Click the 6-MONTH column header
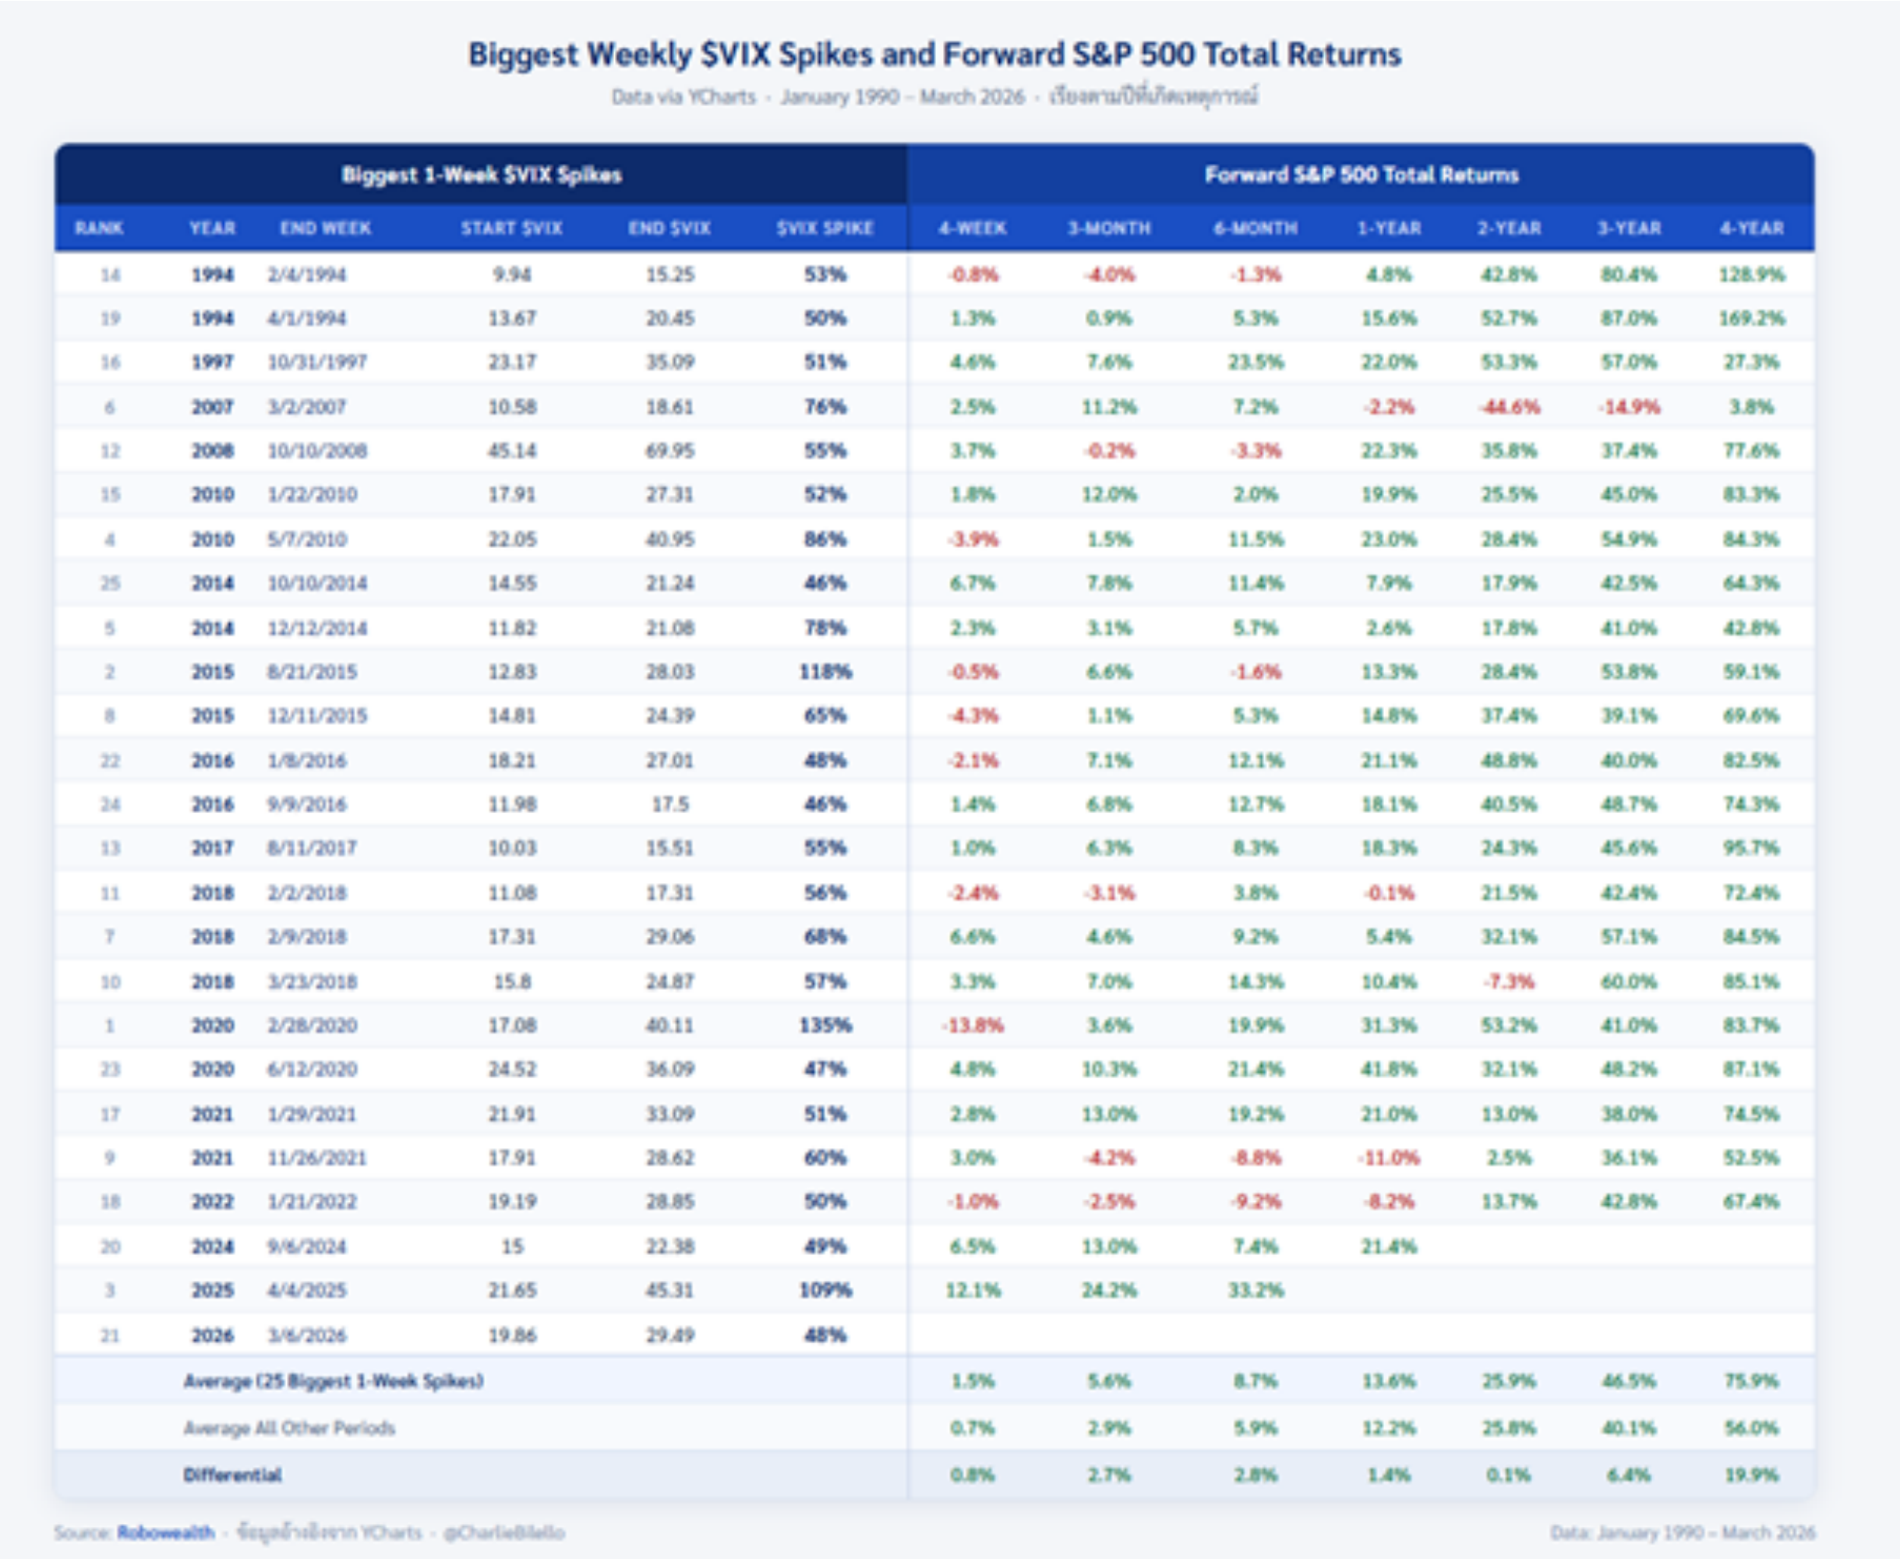The width and height of the screenshot is (1900, 1559). click(1255, 228)
